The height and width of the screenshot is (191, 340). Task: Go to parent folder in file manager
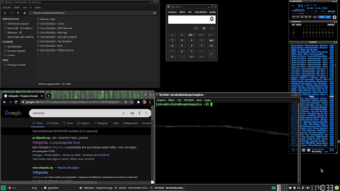[18, 13]
